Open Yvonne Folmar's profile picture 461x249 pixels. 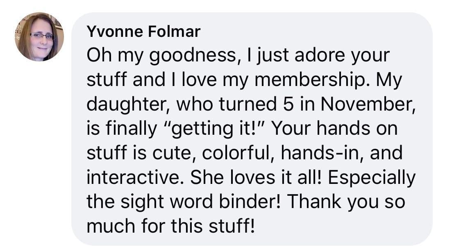(x=39, y=37)
